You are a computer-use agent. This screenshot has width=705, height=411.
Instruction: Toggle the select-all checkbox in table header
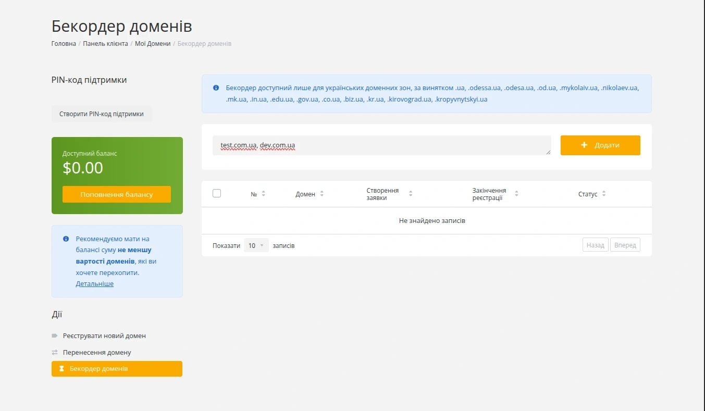tap(217, 193)
